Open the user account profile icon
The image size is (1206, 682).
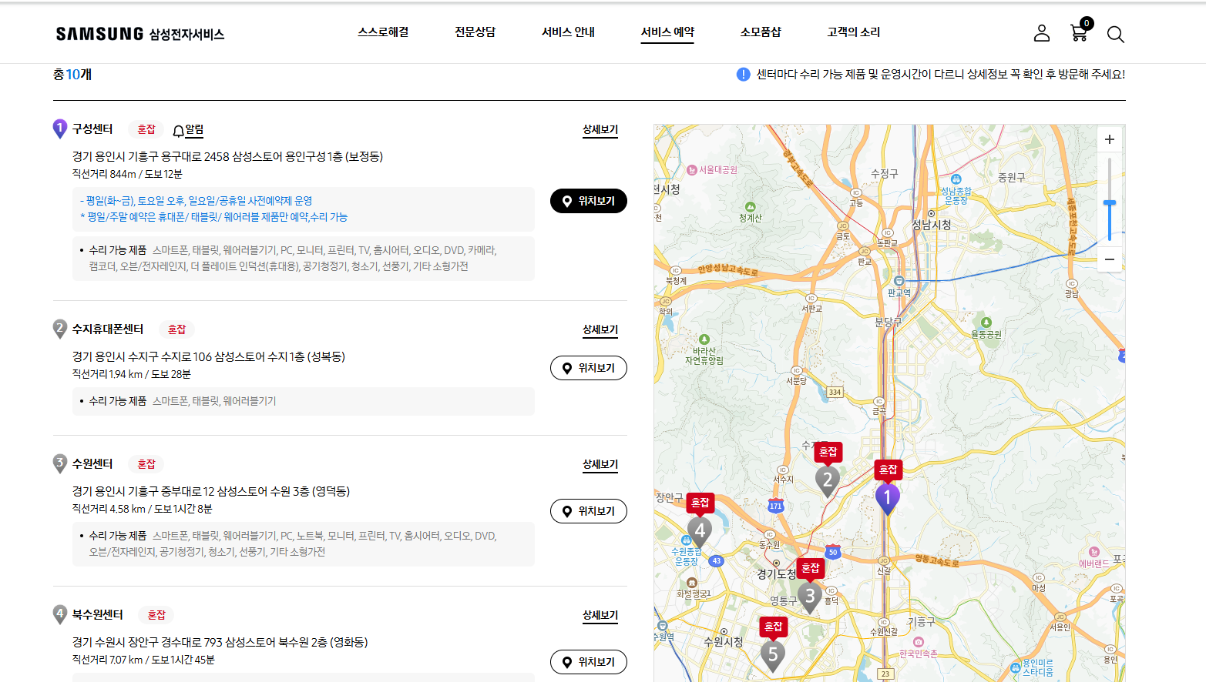tap(1042, 33)
